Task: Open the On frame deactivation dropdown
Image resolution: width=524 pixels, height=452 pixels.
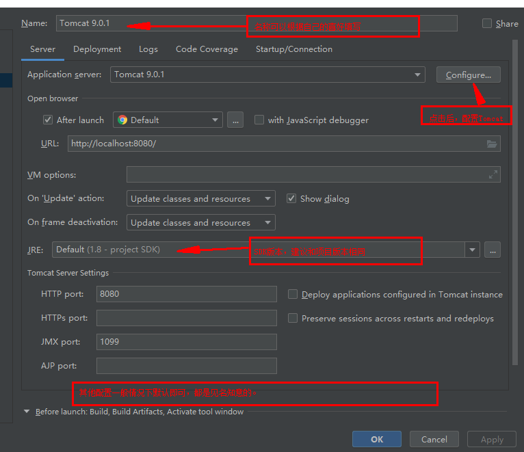Action: tap(201, 222)
